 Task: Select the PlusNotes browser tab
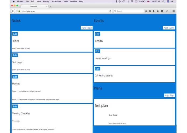[x=35, y=6]
